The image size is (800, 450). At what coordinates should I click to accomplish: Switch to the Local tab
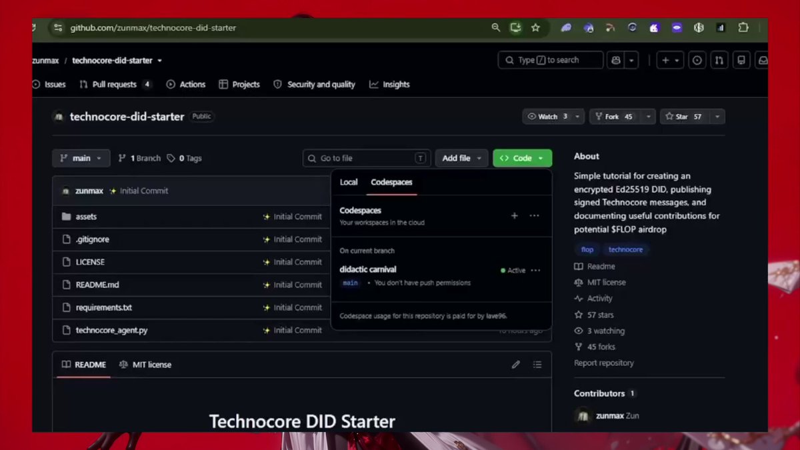coord(349,182)
